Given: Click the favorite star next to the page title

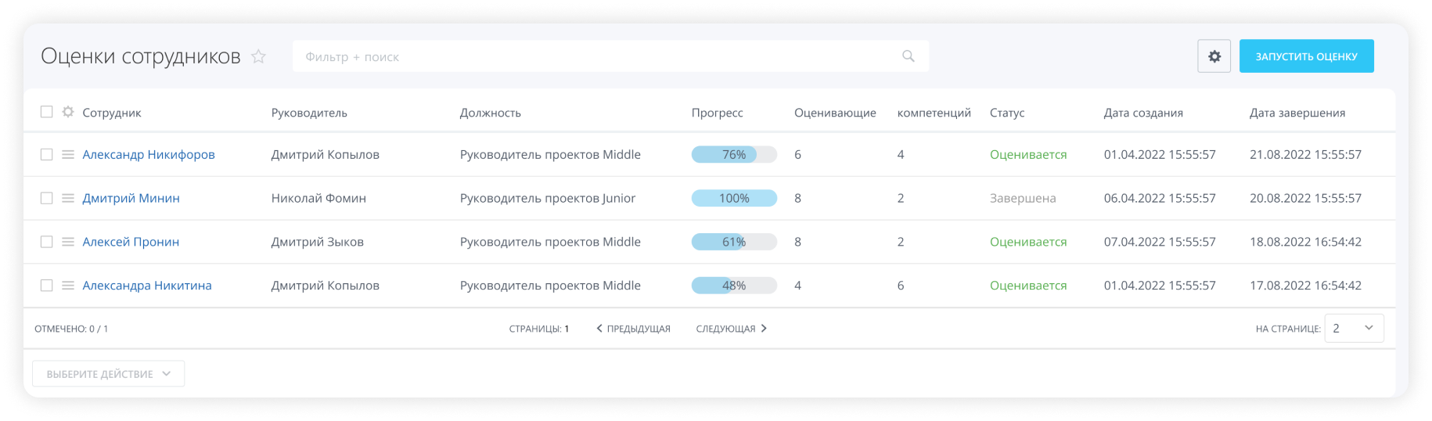Looking at the screenshot, I should (x=258, y=56).
